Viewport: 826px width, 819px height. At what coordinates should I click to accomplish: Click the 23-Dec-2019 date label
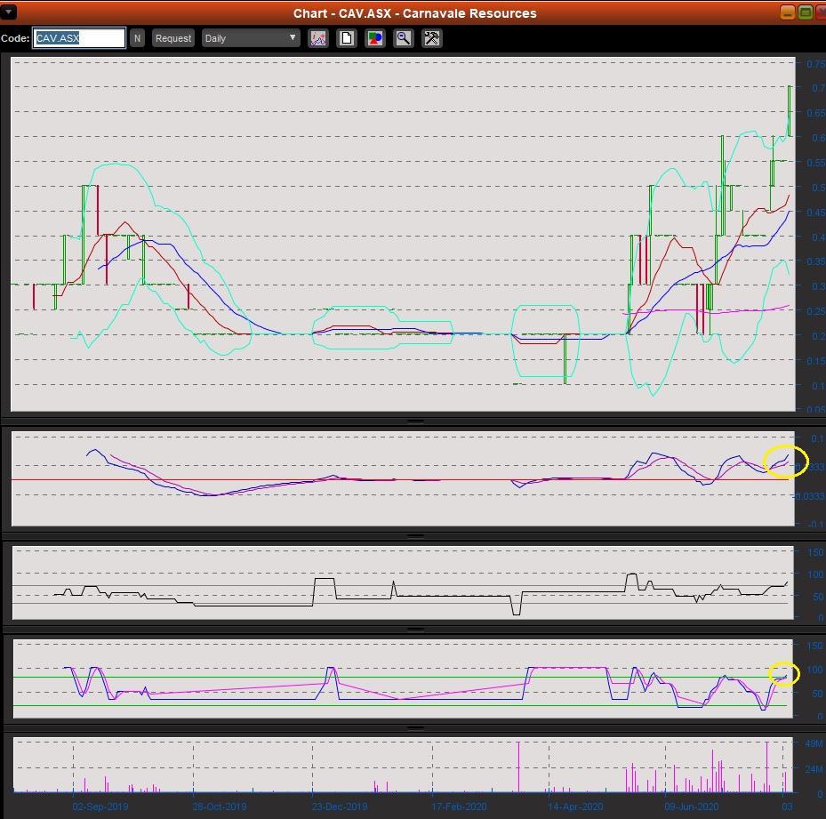pyautogui.click(x=340, y=807)
